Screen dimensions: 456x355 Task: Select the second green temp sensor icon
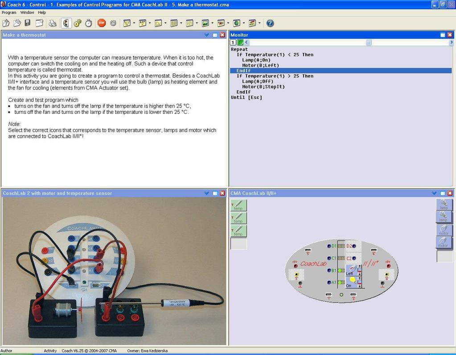coord(239,218)
